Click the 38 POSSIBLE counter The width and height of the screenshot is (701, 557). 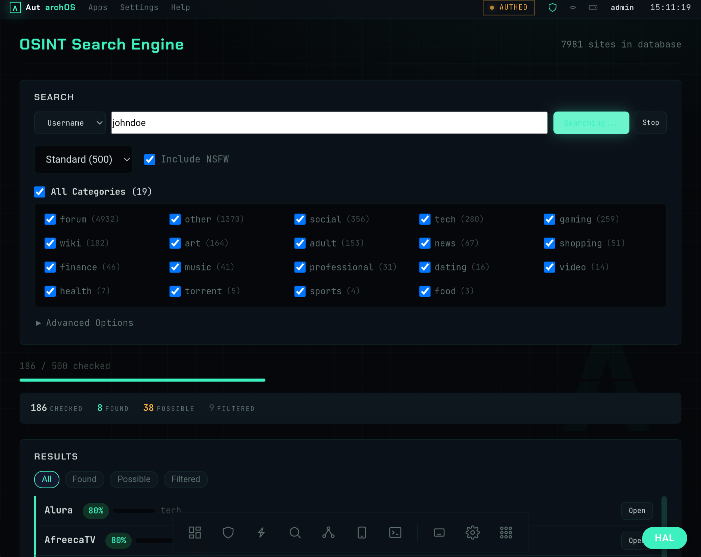169,408
